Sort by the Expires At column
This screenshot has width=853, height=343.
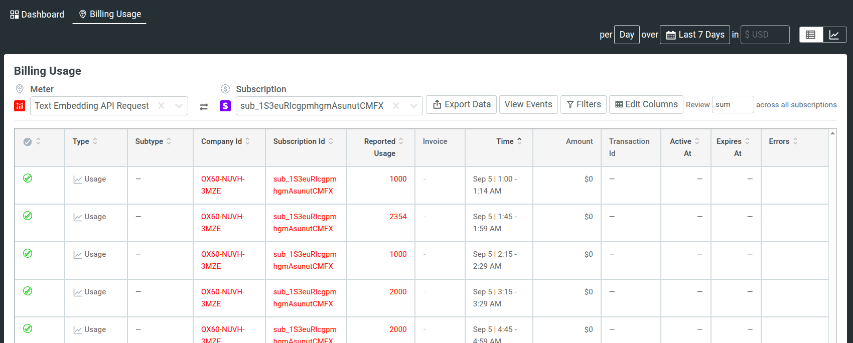click(747, 141)
